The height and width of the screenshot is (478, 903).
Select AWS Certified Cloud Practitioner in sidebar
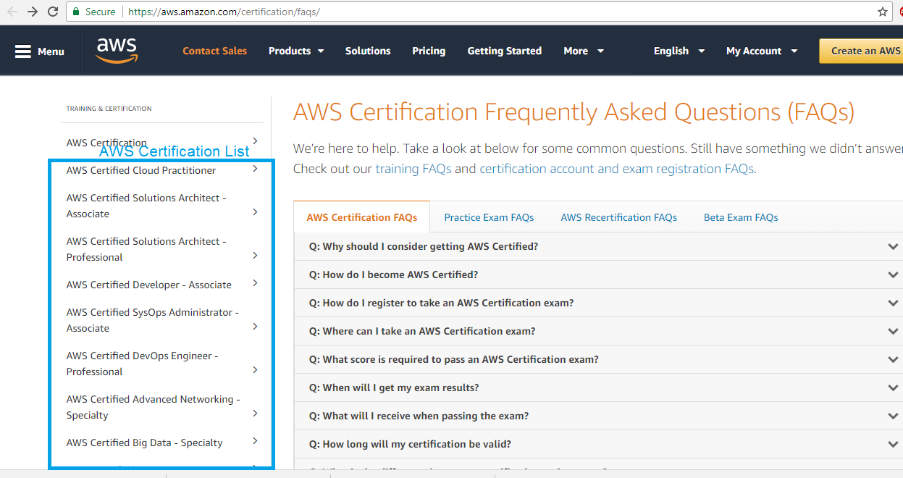[x=140, y=170]
